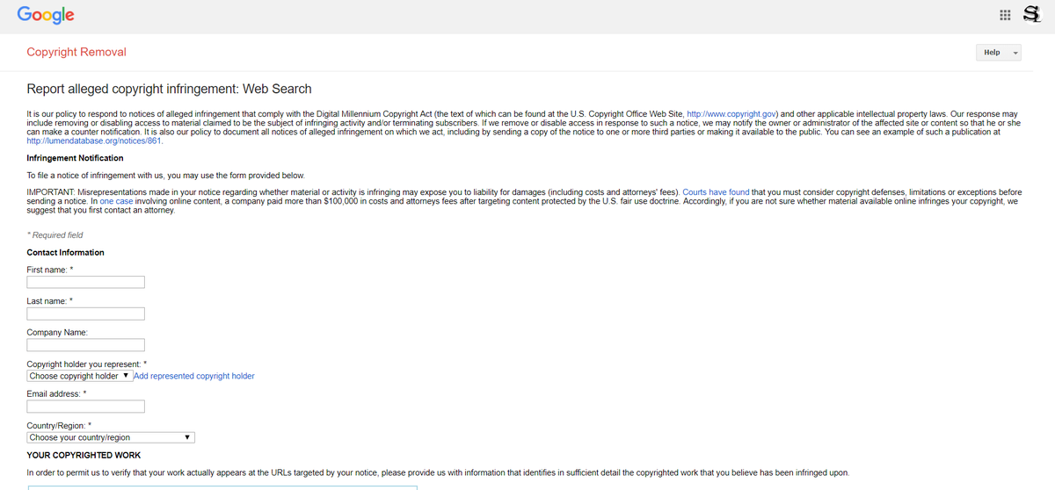The image size is (1055, 490).
Task: Focus the Email address input field
Action: 86,407
